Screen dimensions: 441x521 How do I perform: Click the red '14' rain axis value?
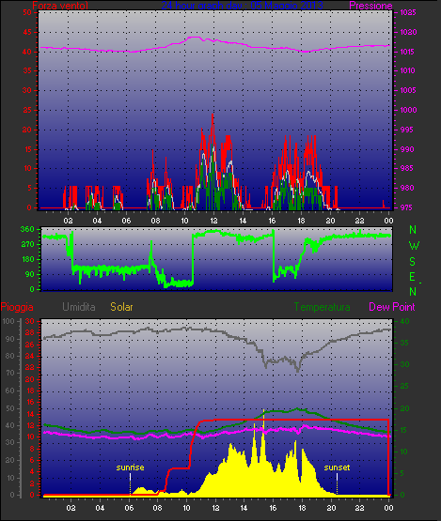(x=30, y=414)
